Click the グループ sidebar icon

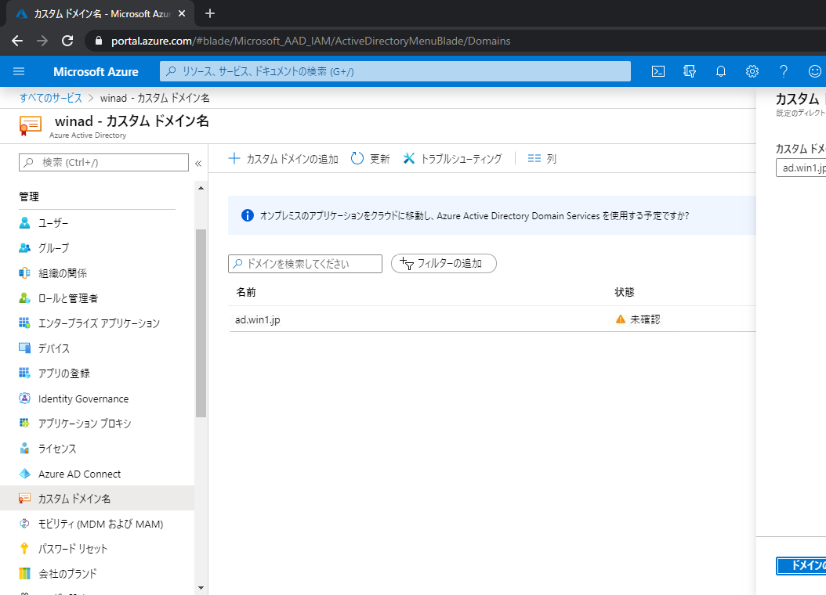click(x=25, y=247)
